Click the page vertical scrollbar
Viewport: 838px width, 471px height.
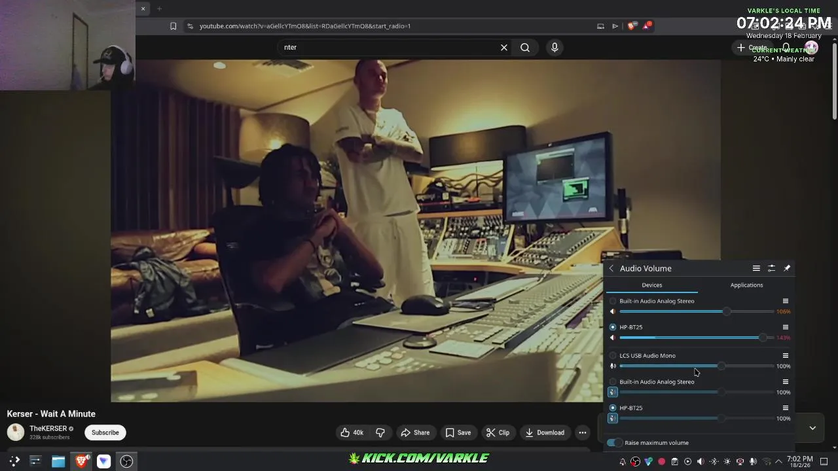tap(834, 82)
